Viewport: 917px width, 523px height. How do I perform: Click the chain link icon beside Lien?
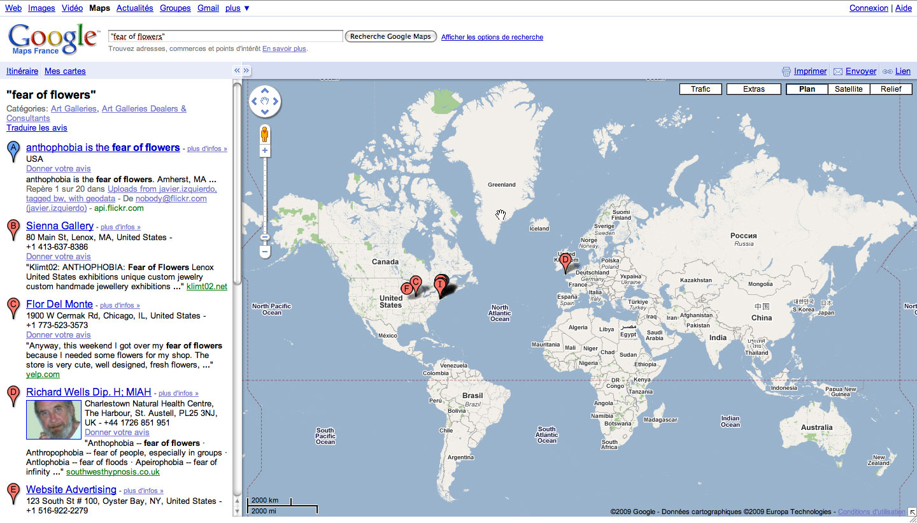pos(887,71)
